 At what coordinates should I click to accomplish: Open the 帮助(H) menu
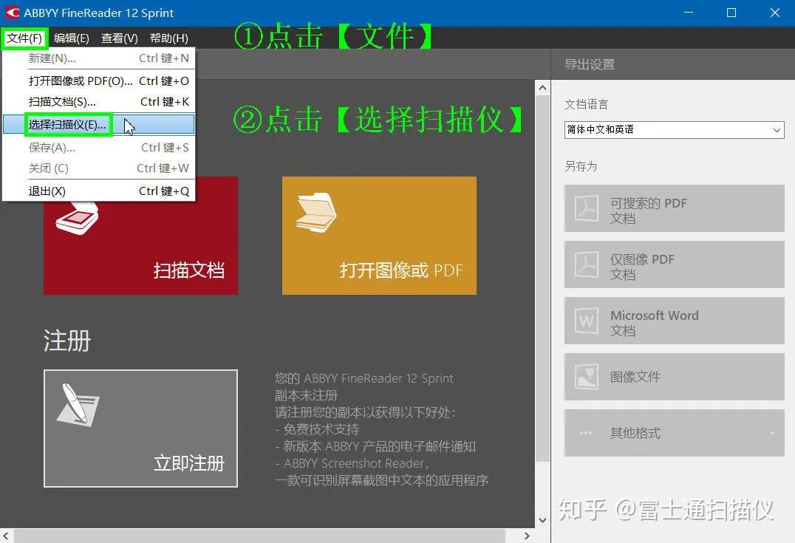tap(169, 38)
